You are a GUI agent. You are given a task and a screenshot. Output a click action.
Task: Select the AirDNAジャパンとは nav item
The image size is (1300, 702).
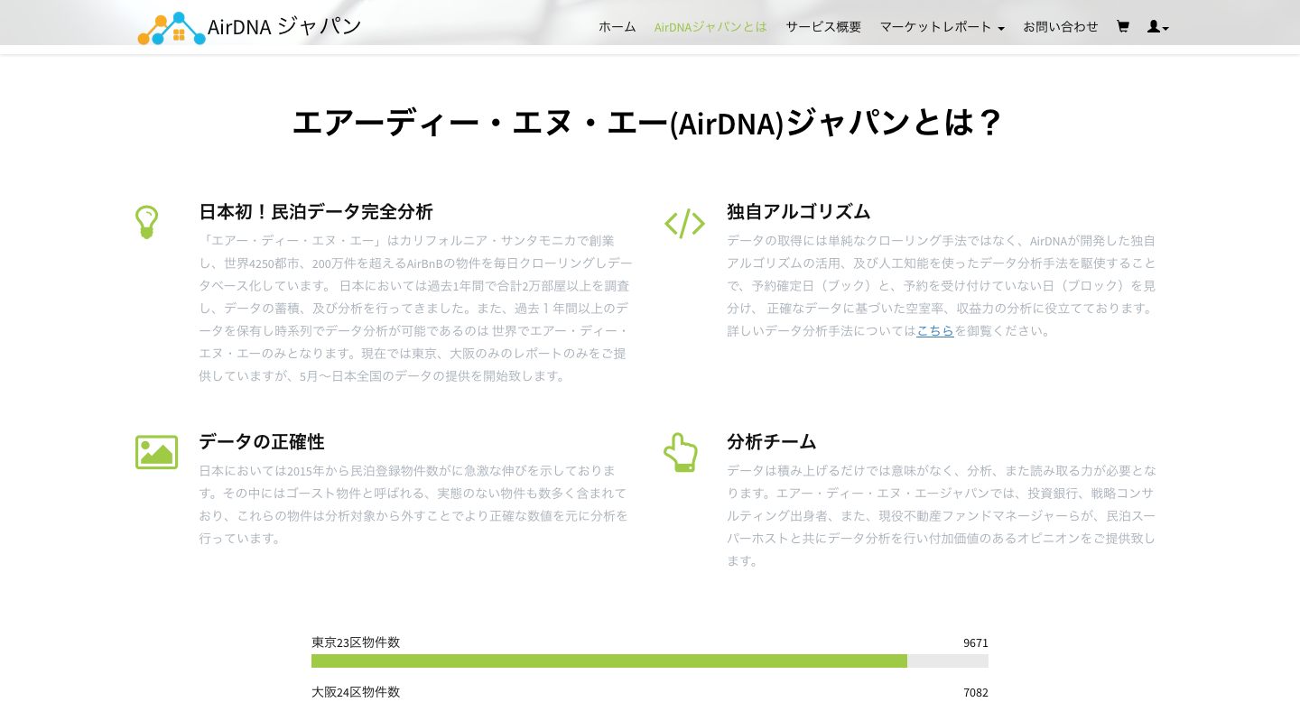click(710, 27)
